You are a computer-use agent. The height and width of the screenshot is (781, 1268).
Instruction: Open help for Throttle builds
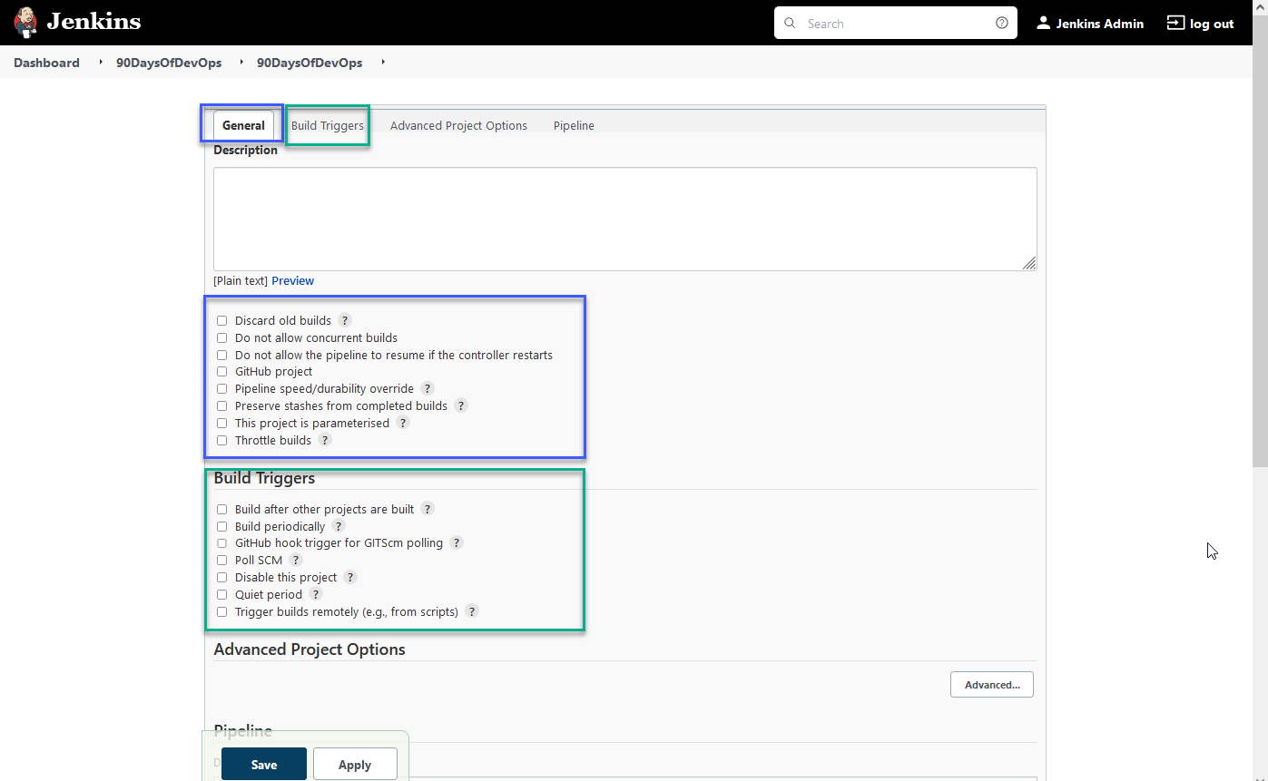tap(325, 440)
